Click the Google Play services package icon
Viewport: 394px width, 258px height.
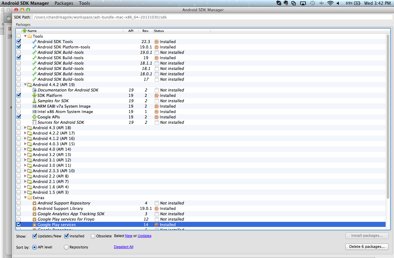pos(34,225)
